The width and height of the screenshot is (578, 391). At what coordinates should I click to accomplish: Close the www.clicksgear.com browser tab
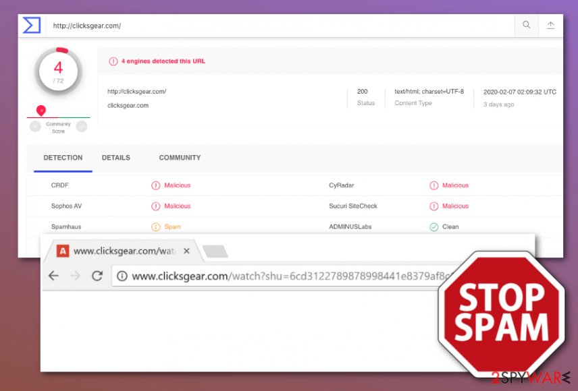[186, 251]
